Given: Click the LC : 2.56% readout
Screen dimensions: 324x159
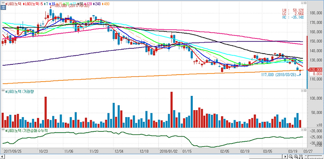Looking at the screenshot, I should pyautogui.click(x=293, y=14).
